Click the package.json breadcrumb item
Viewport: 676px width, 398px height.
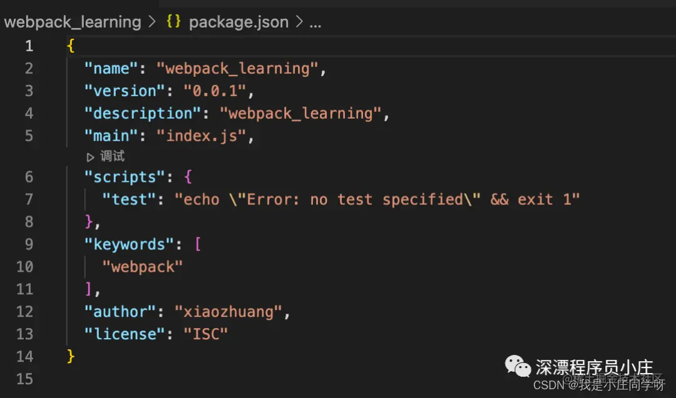click(238, 22)
